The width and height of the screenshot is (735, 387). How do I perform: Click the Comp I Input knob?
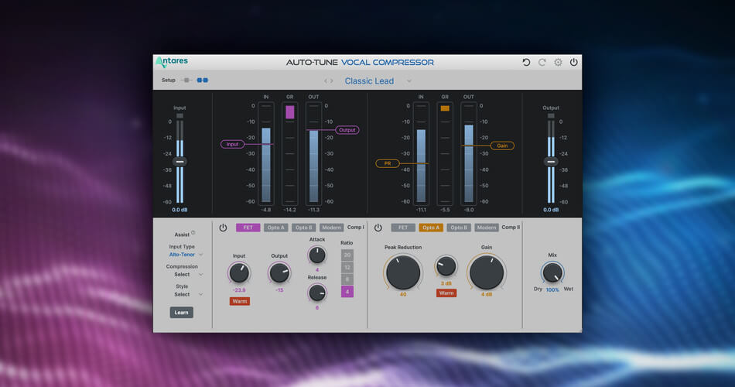point(239,272)
